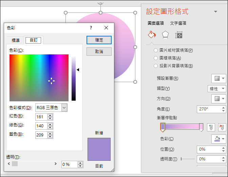The height and width of the screenshot is (177, 228).
Task: Switch to the 文字選項 tab
Action: pyautogui.click(x=178, y=23)
